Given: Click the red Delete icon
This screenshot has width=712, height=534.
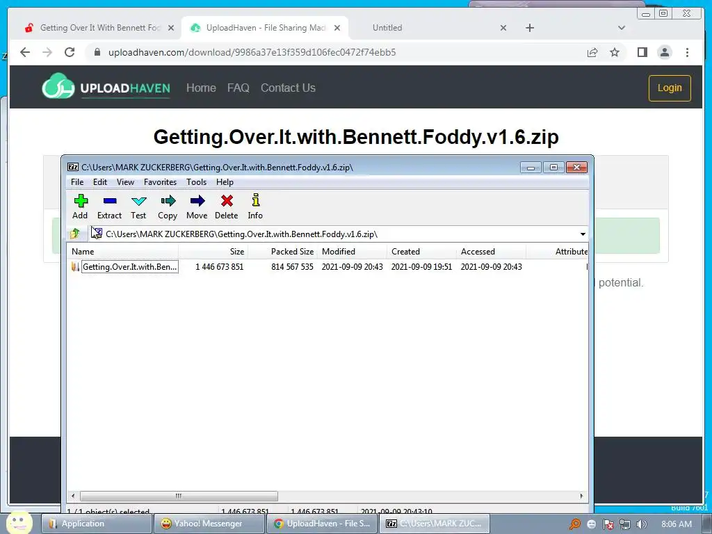Looking at the screenshot, I should [226, 207].
